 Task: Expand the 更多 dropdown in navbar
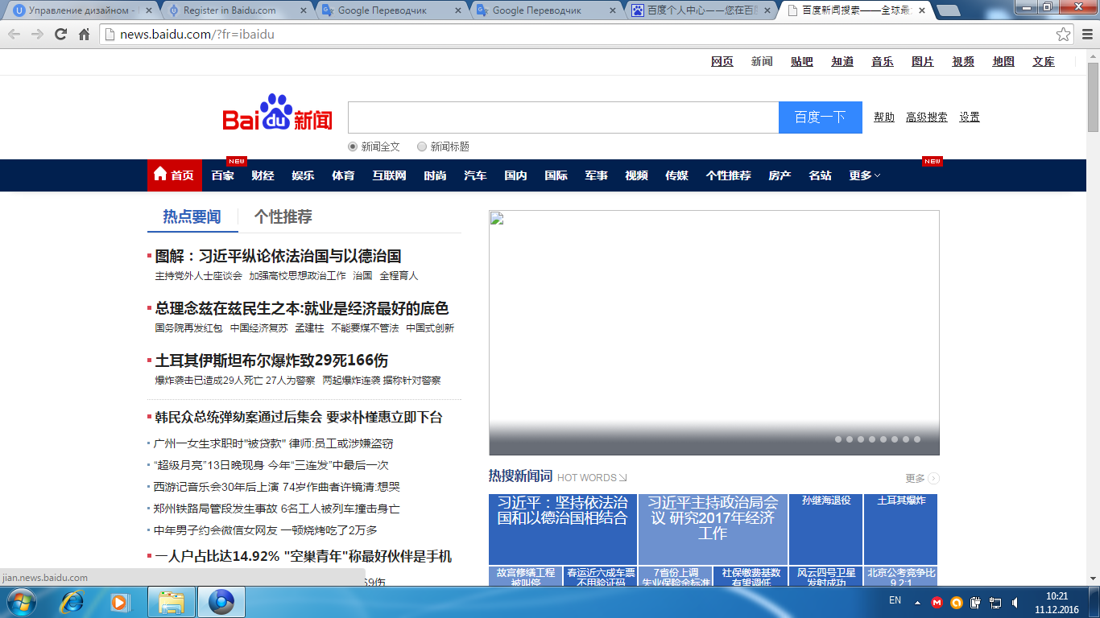pyautogui.click(x=864, y=175)
